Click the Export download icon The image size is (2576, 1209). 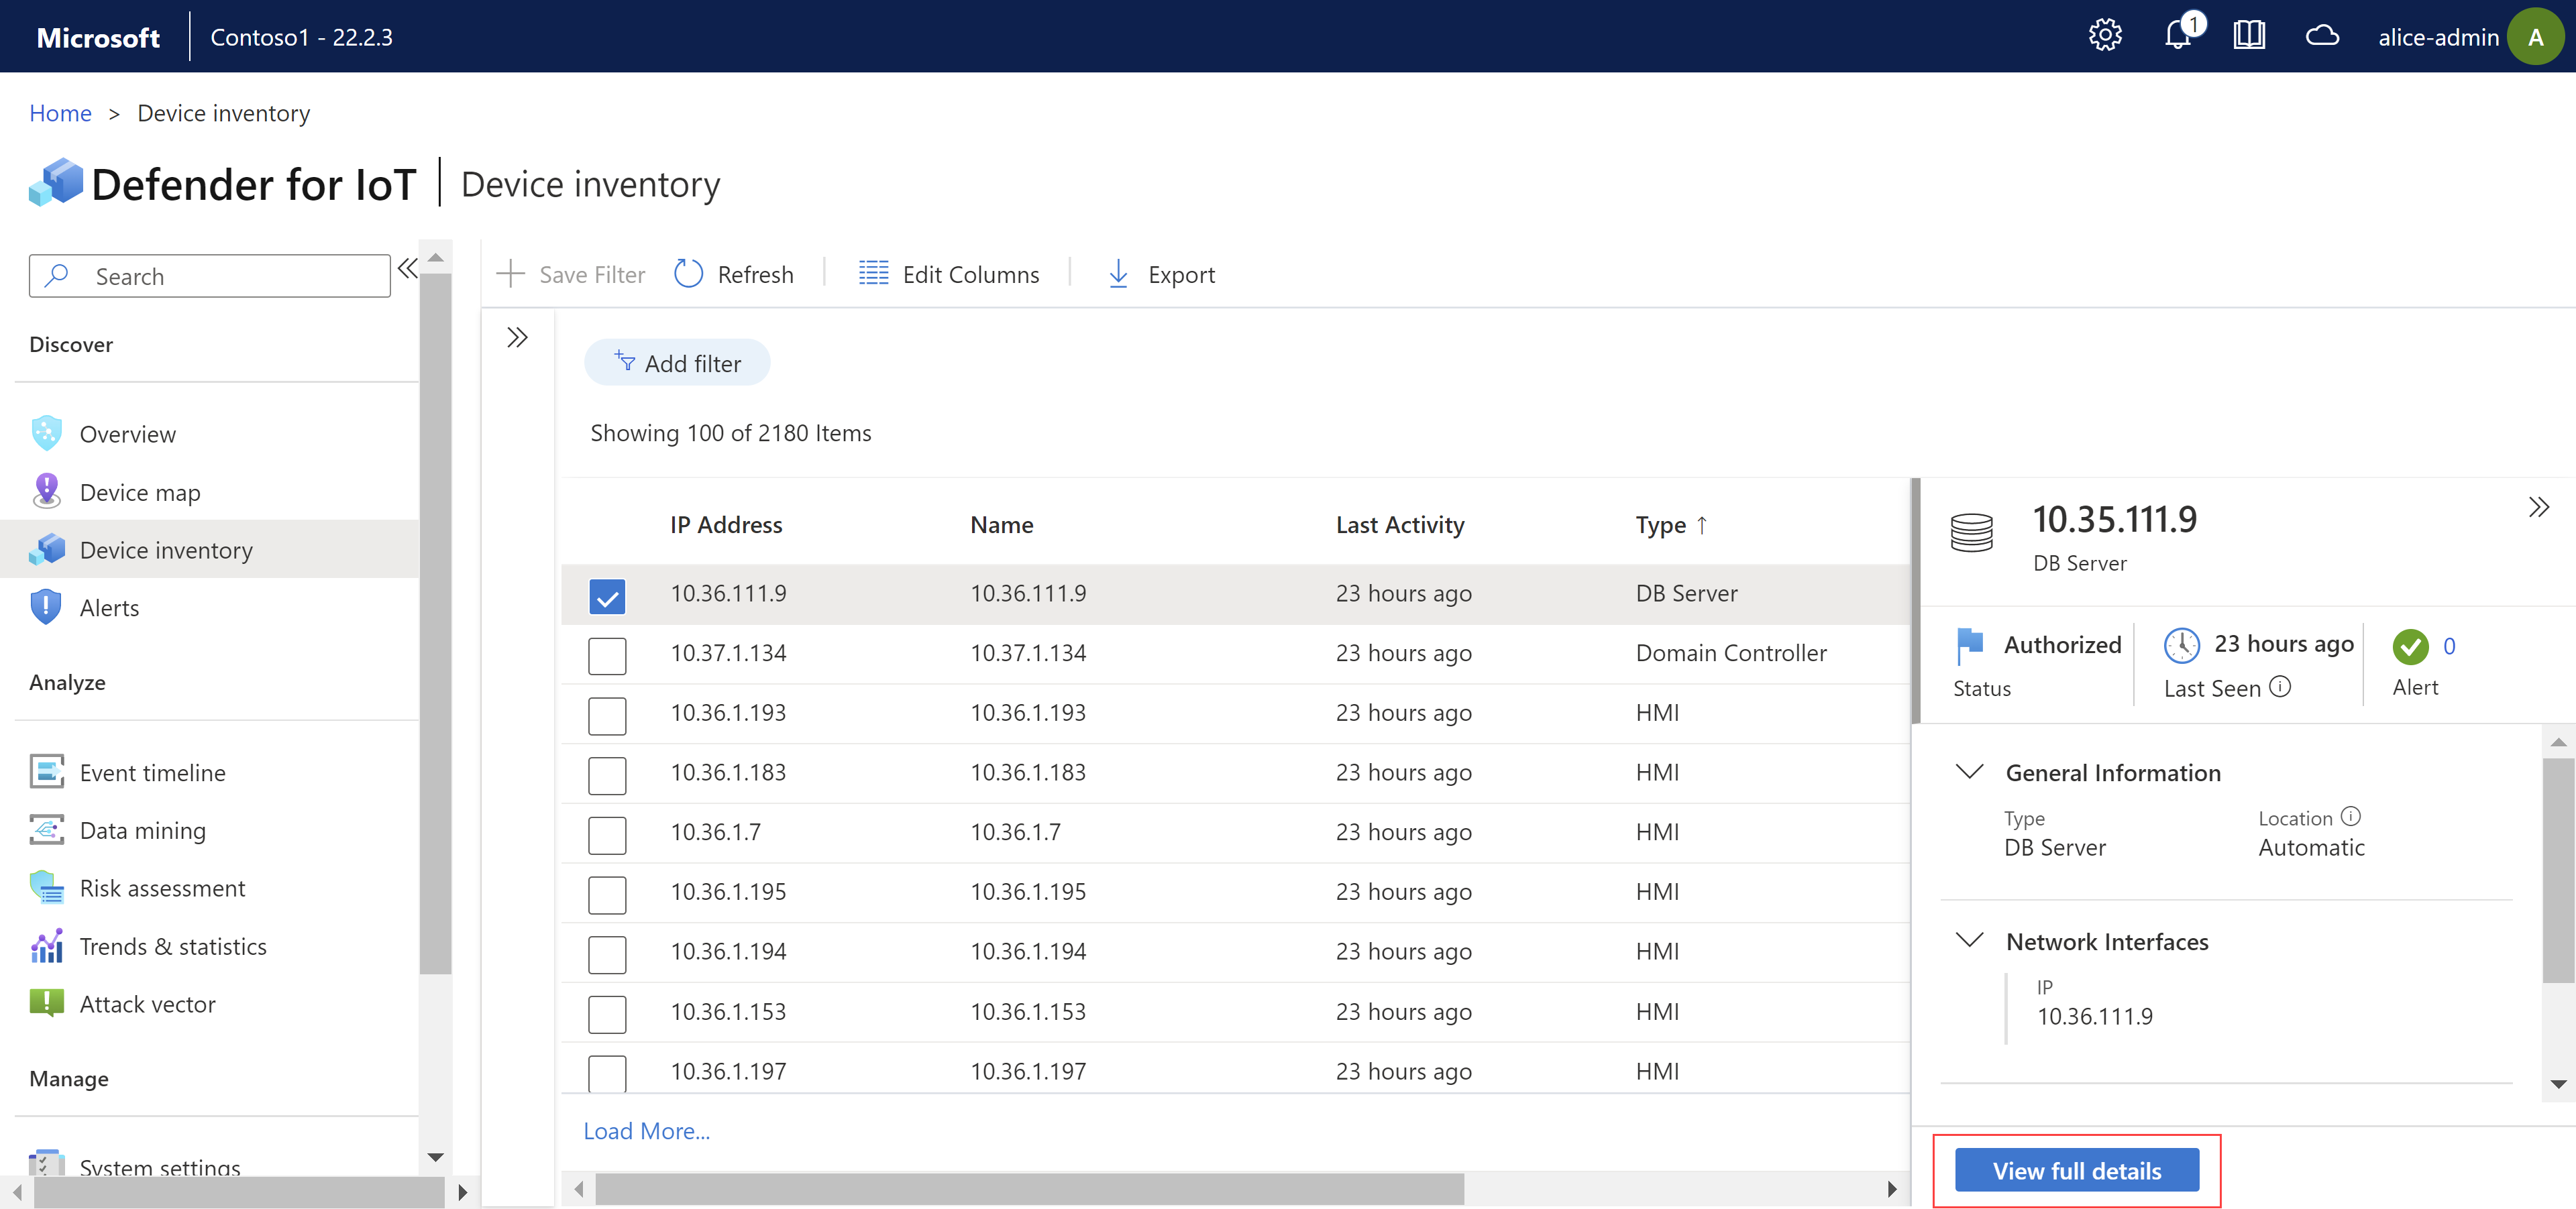1118,274
